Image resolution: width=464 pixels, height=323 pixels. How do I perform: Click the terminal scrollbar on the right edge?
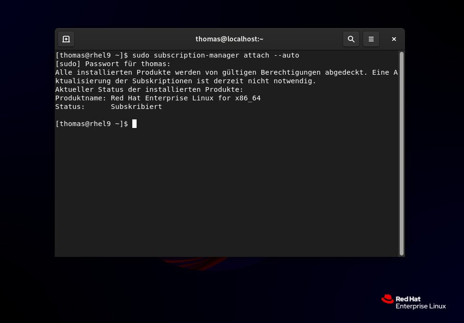pyautogui.click(x=401, y=152)
